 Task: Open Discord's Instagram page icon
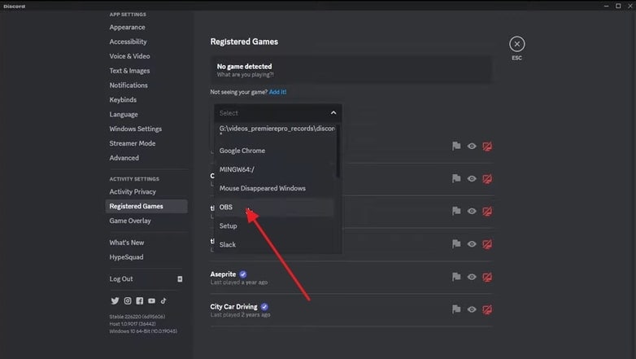(x=128, y=301)
